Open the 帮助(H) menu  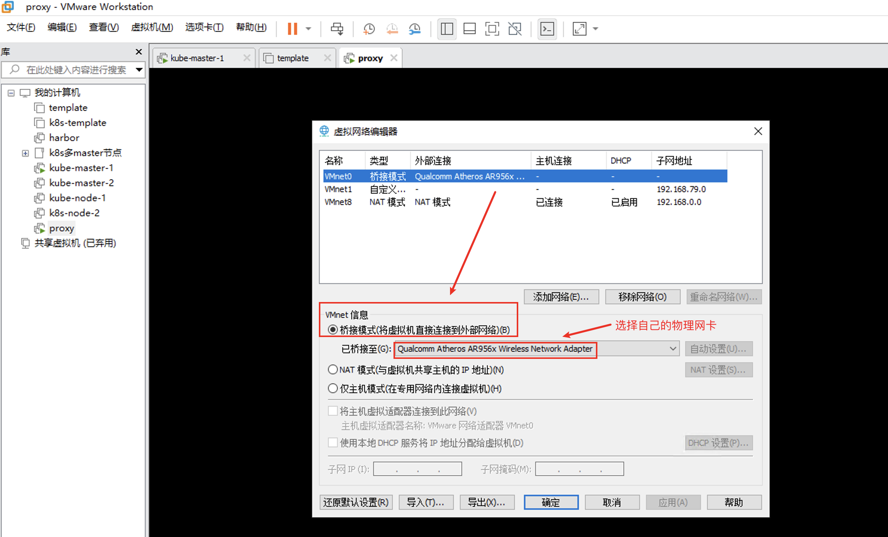(x=251, y=27)
